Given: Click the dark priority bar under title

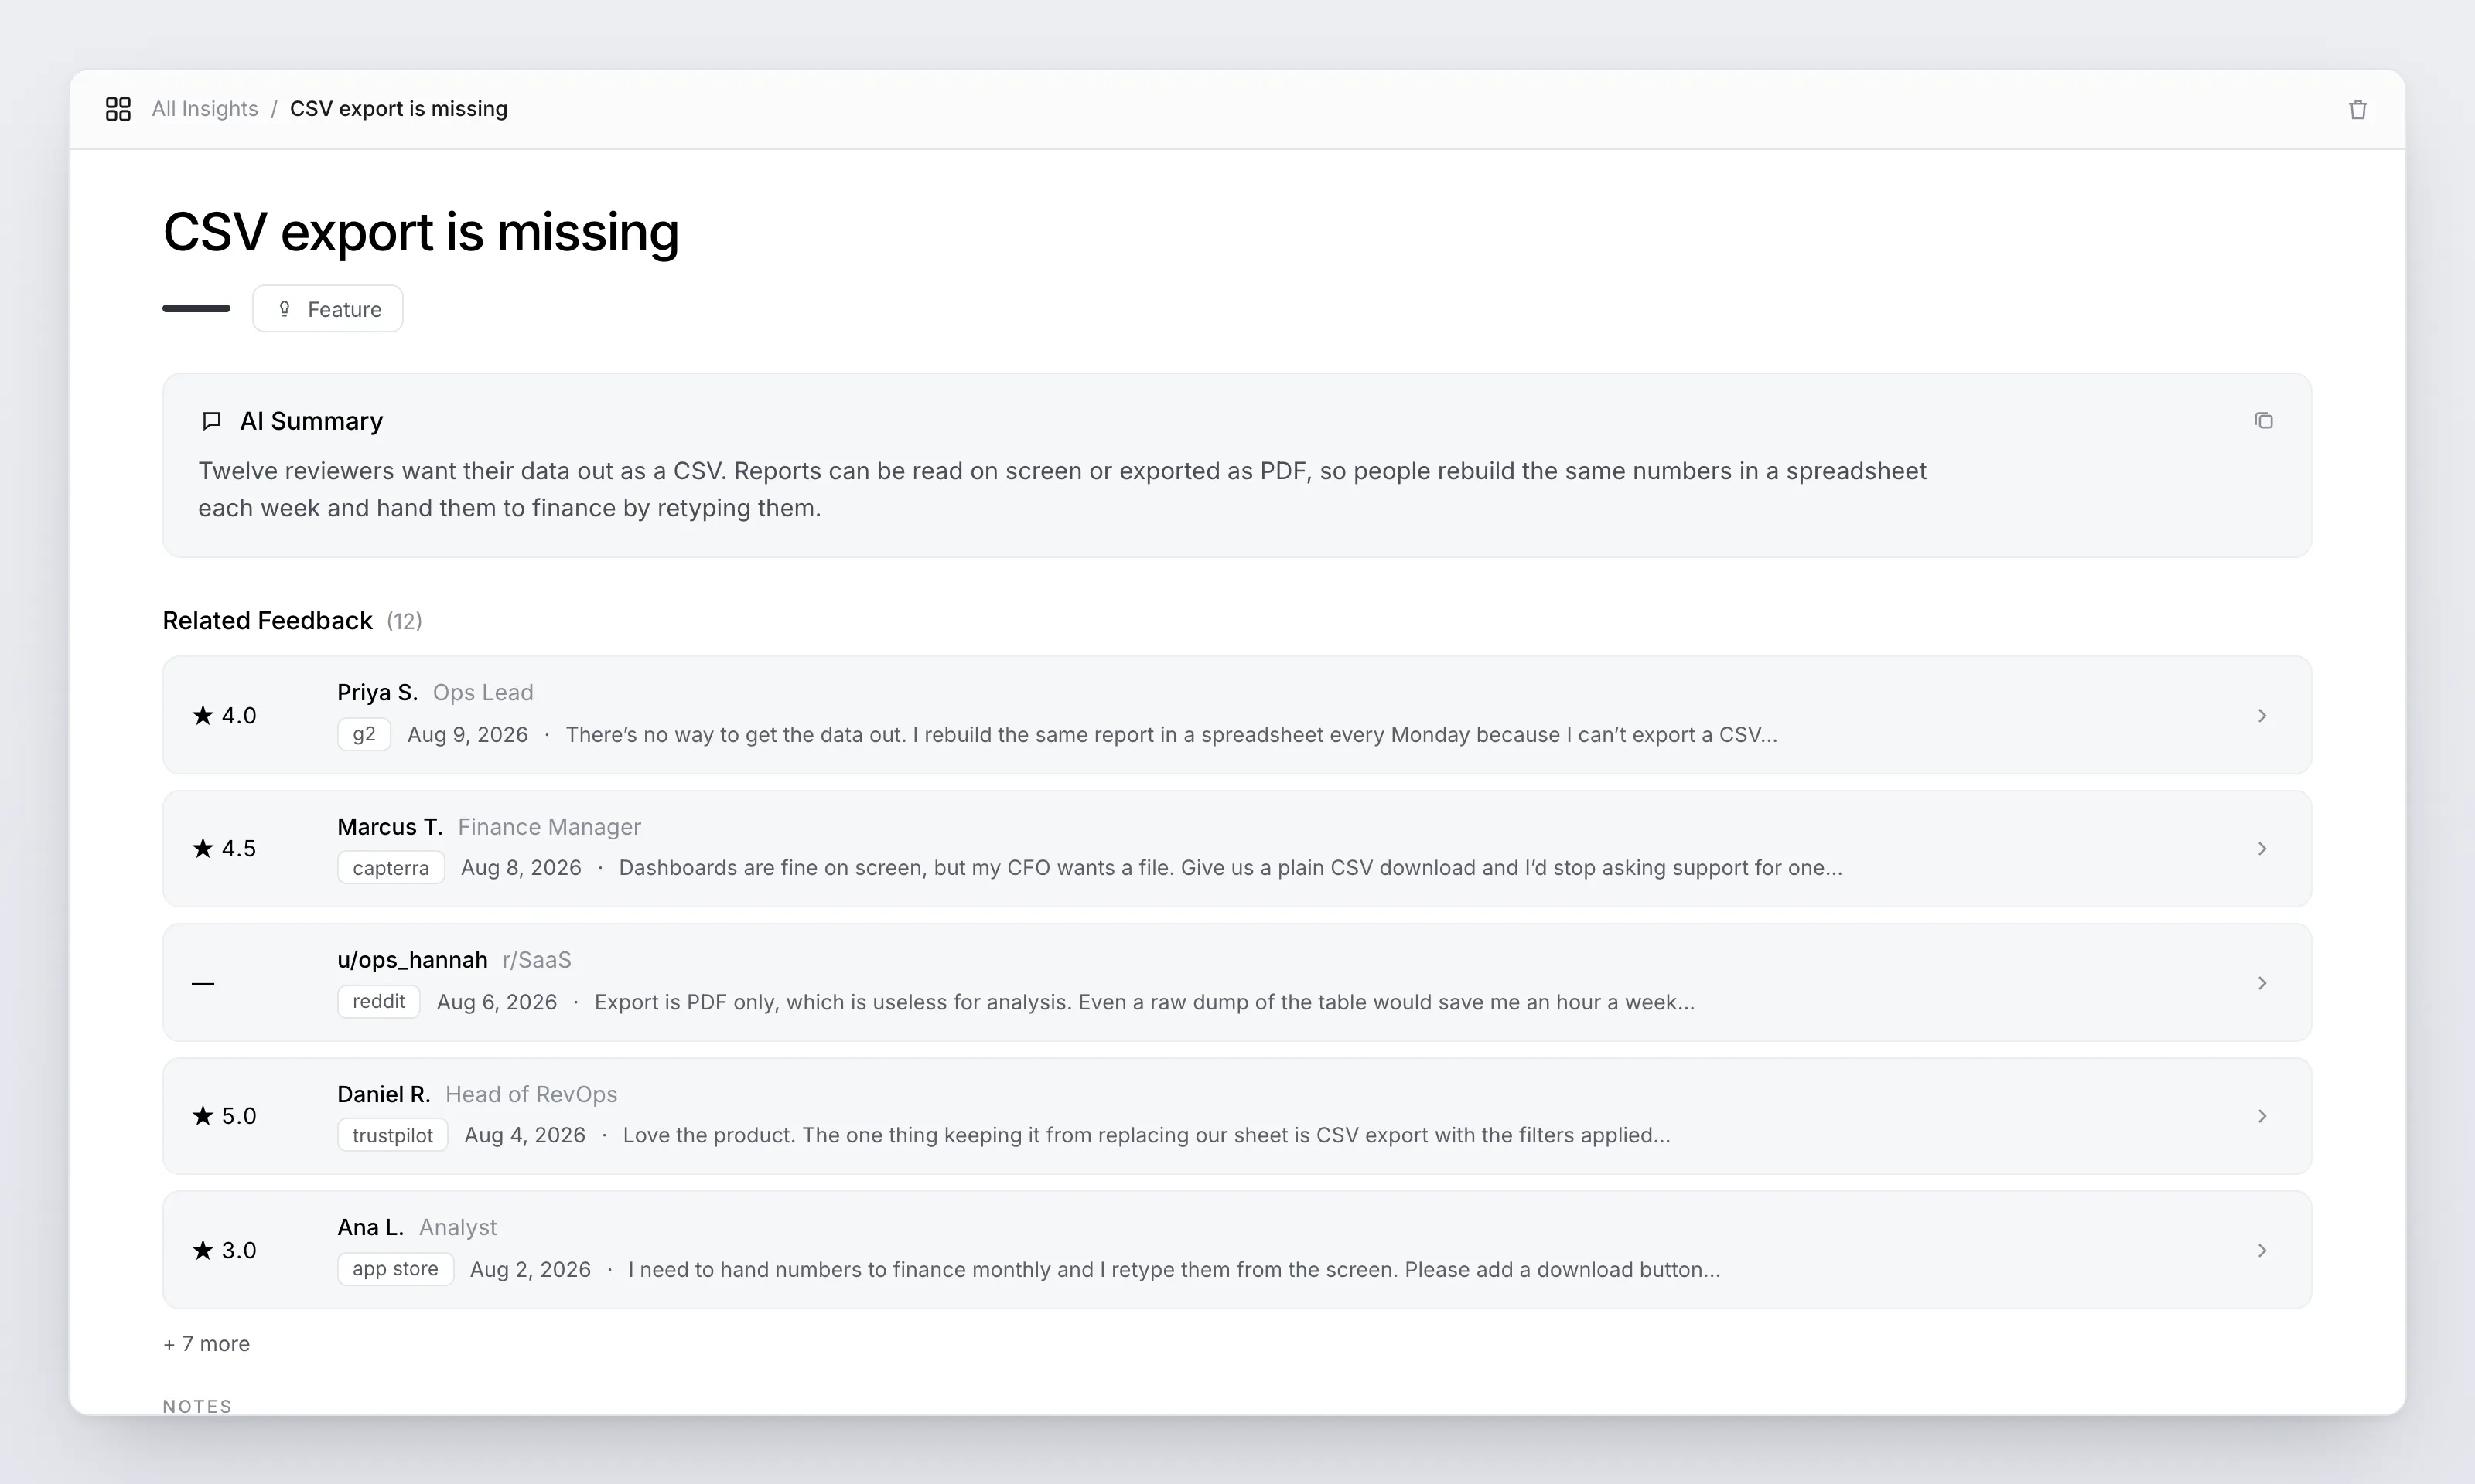Looking at the screenshot, I should [x=196, y=308].
